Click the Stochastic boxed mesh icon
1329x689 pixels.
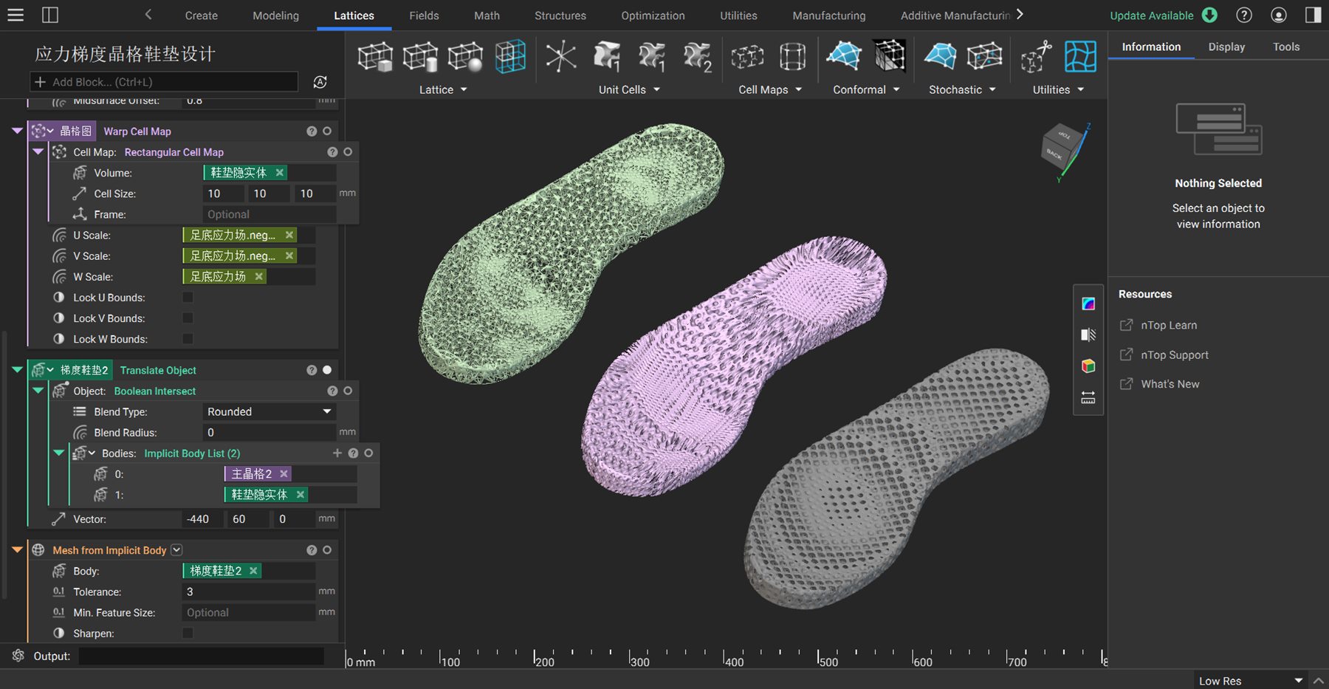[x=985, y=57]
